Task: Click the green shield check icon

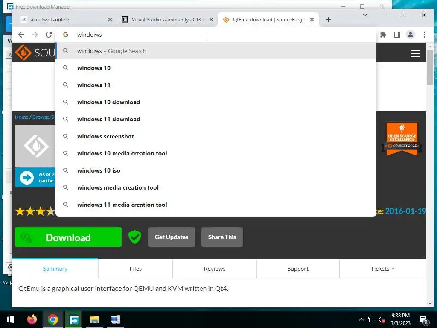Action: [135, 237]
